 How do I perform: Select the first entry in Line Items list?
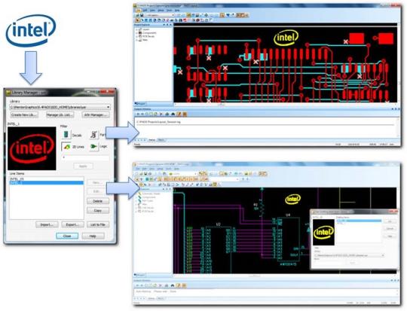point(47,179)
